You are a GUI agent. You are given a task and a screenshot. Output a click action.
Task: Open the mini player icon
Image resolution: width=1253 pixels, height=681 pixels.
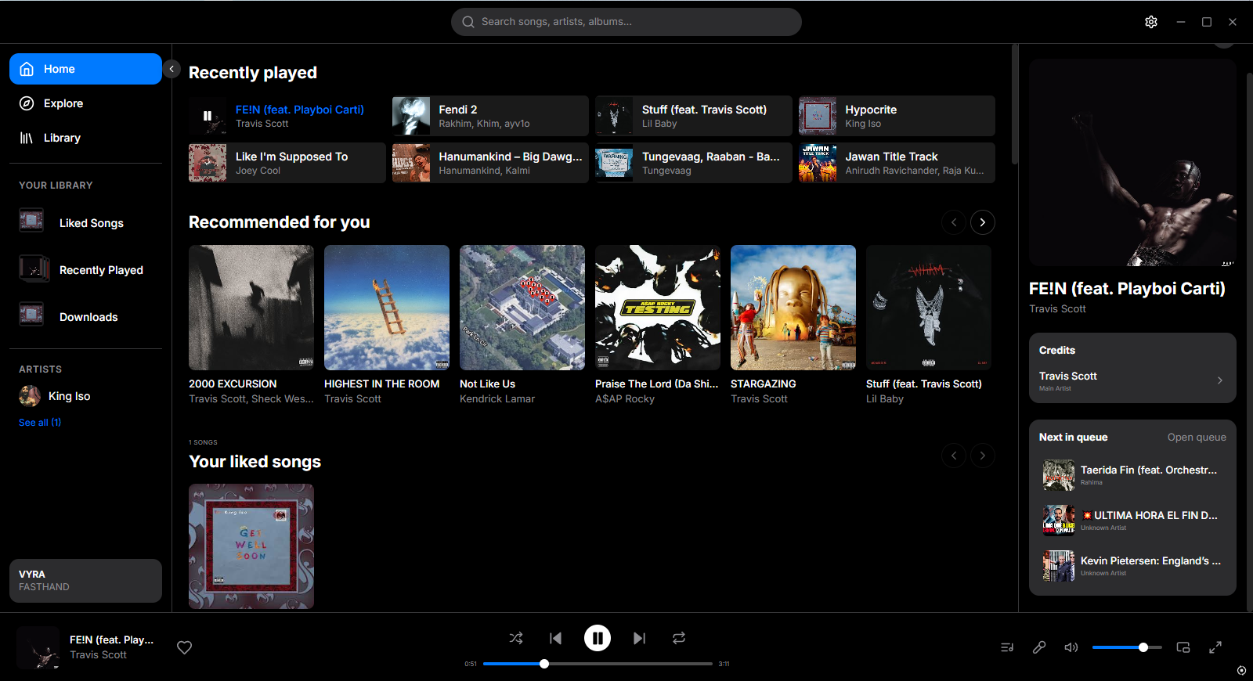click(1183, 647)
